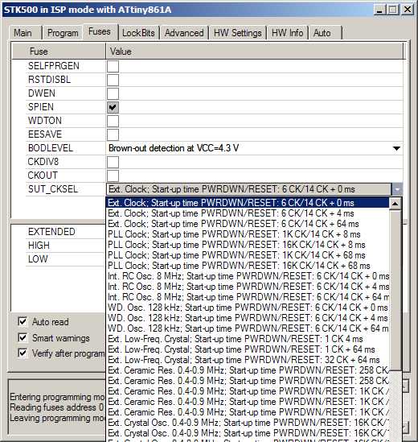Expand the BODLEVEL dropdown arrow

396,148
